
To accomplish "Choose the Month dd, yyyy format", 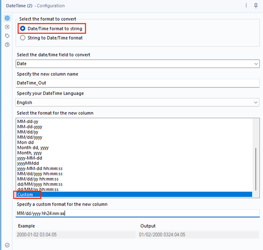I will point(134,148).
